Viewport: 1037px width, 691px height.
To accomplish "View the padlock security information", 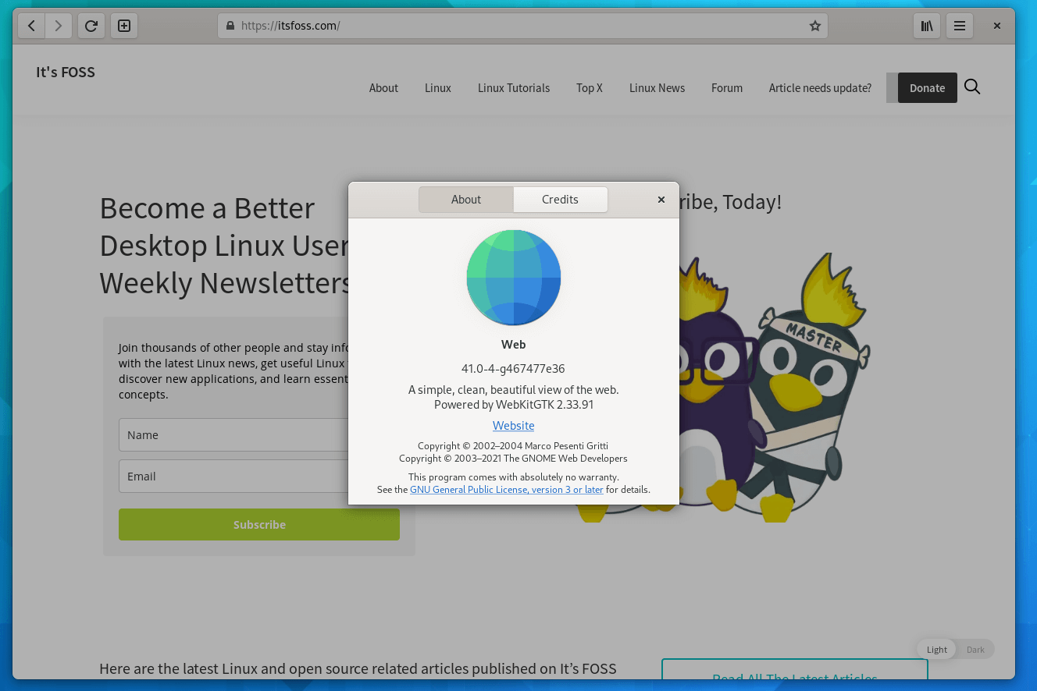I will point(230,25).
